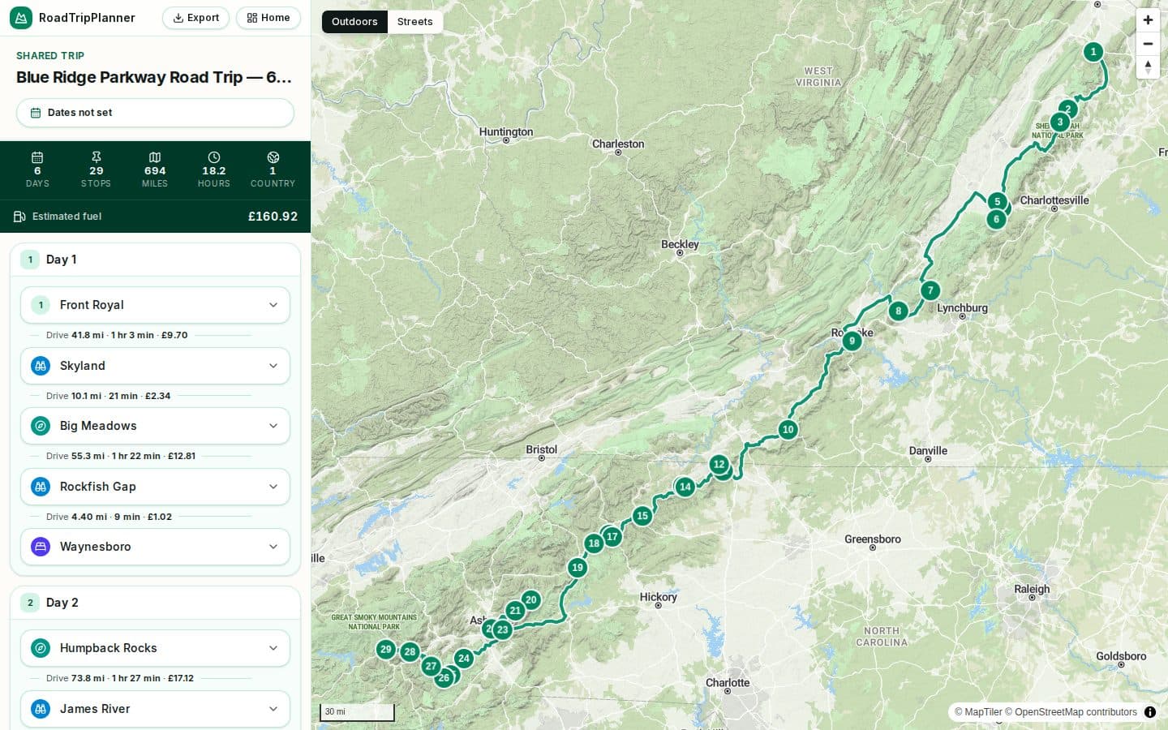Screen dimensions: 1168x730
Task: Zoom in the map with plus button
Action: pyautogui.click(x=1148, y=20)
